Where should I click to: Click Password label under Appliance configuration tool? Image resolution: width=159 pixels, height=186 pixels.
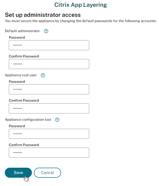pos(17,126)
